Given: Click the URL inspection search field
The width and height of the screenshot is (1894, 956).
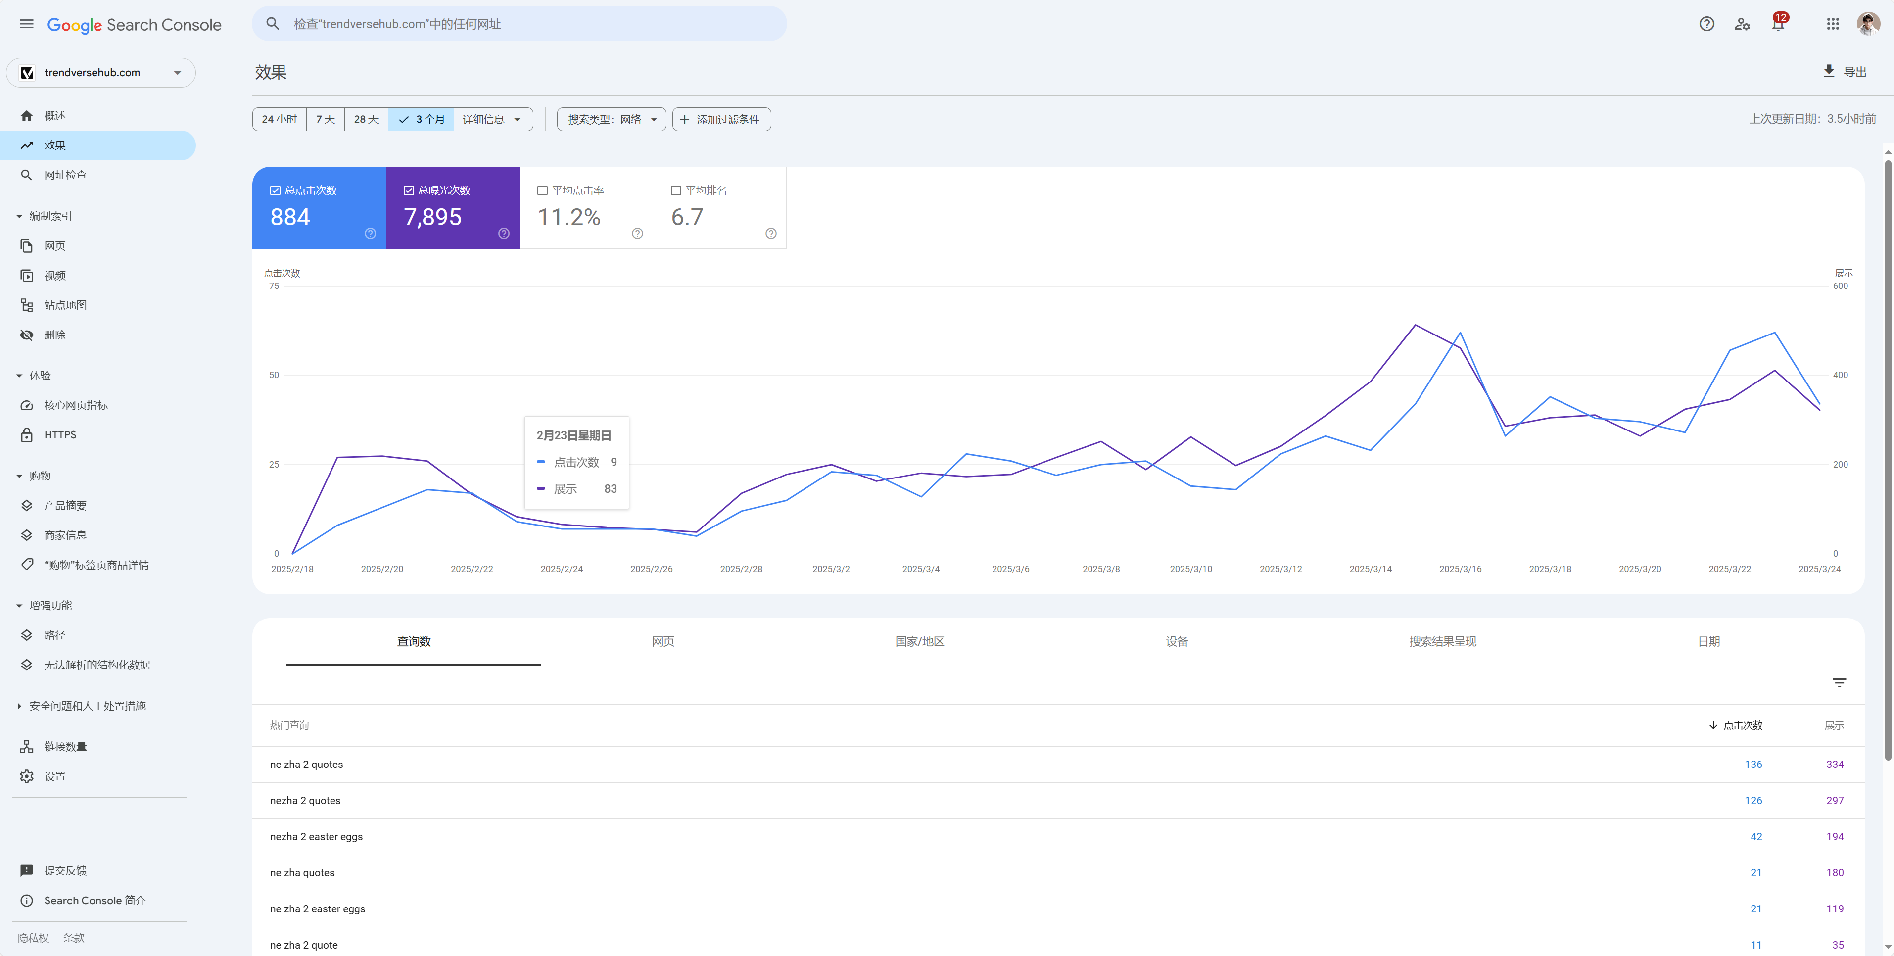Looking at the screenshot, I should [x=519, y=24].
